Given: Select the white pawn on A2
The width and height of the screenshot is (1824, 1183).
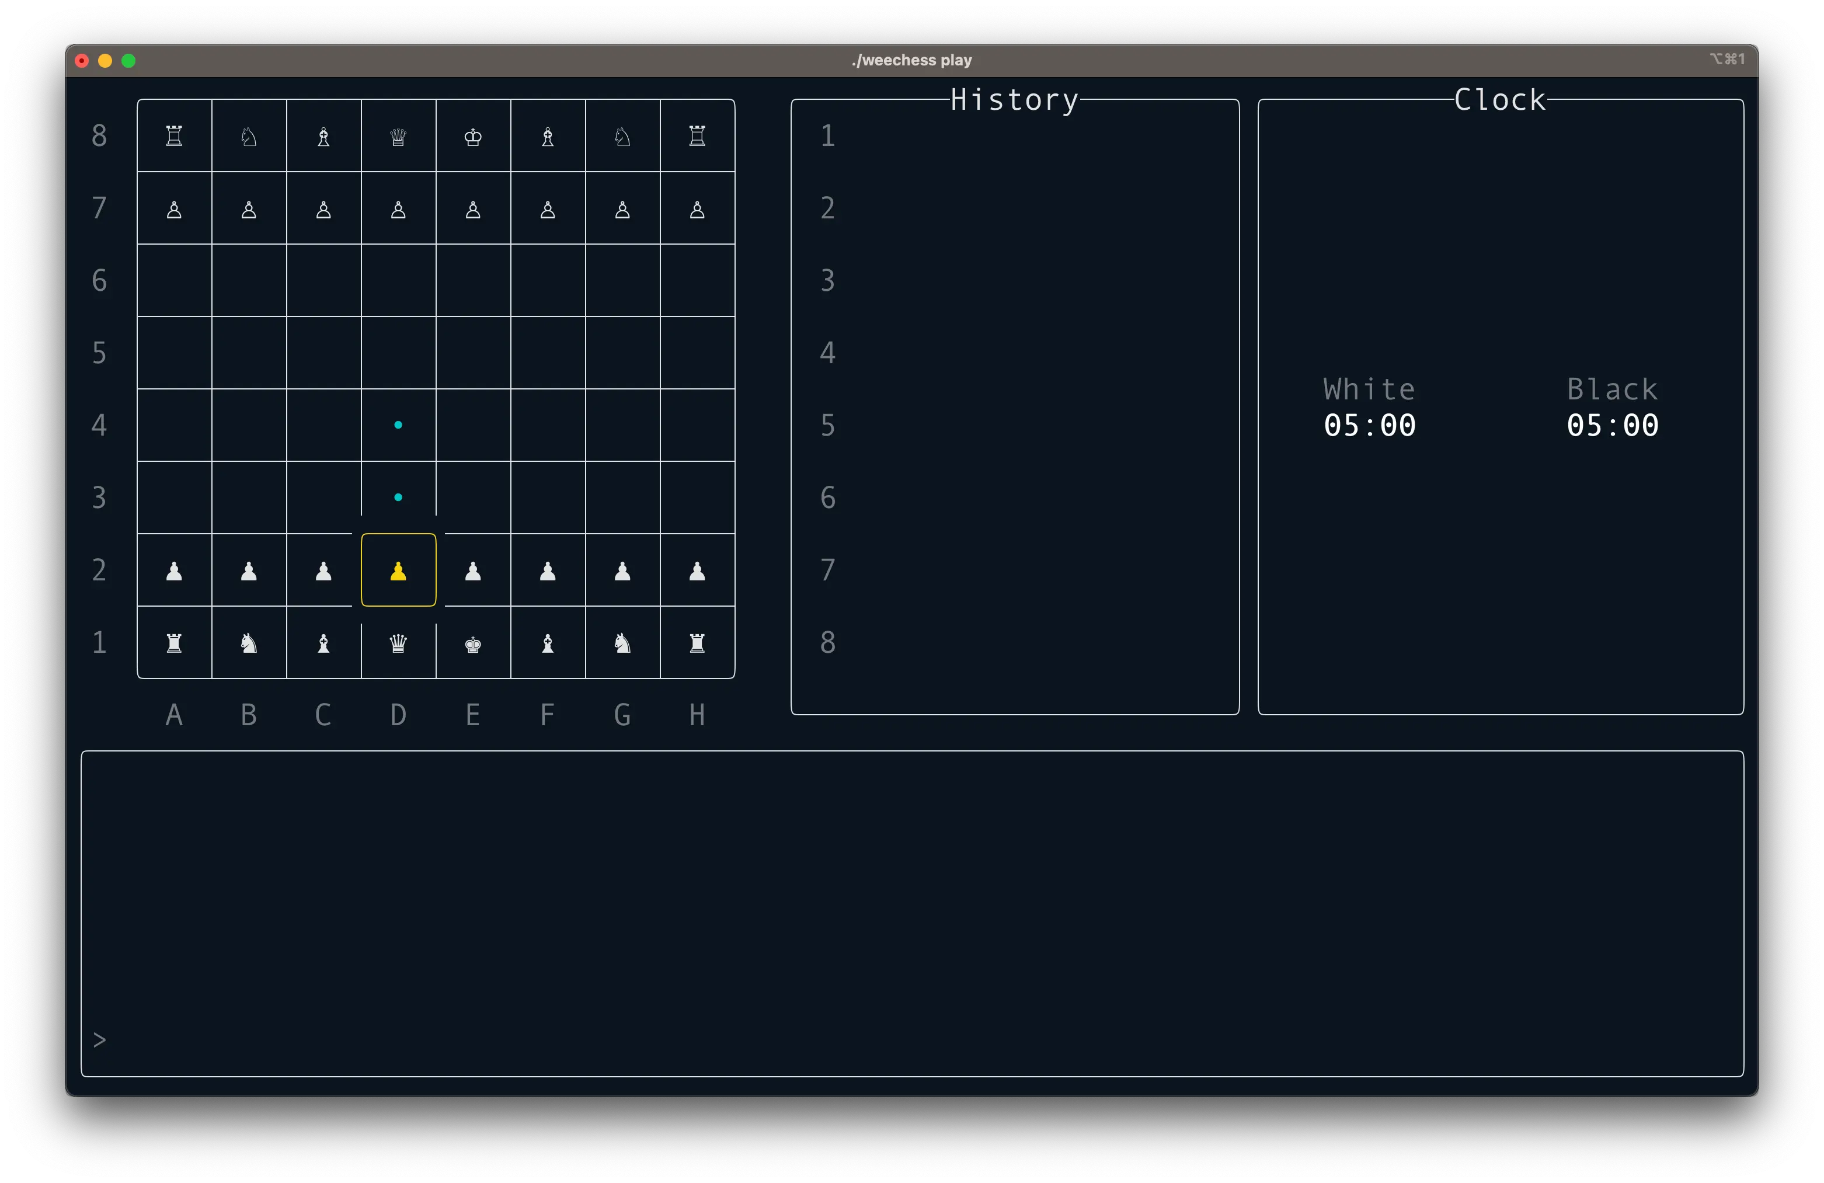Looking at the screenshot, I should (174, 571).
